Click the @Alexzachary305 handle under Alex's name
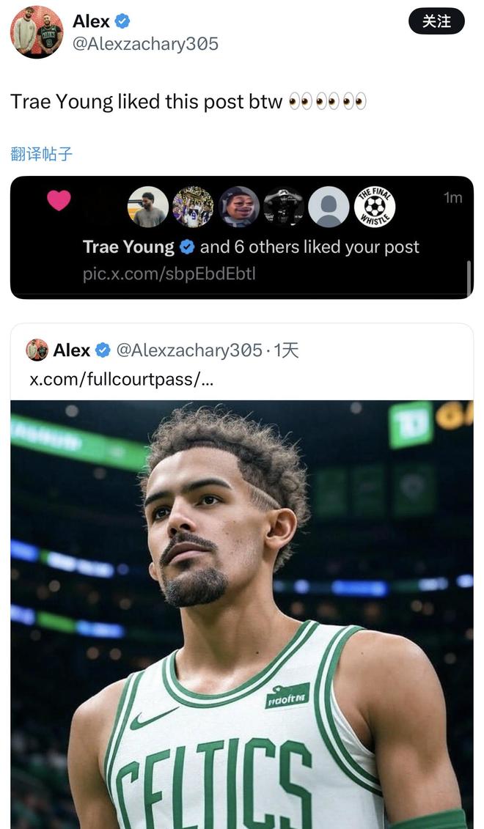This screenshot has width=484, height=829. click(145, 44)
